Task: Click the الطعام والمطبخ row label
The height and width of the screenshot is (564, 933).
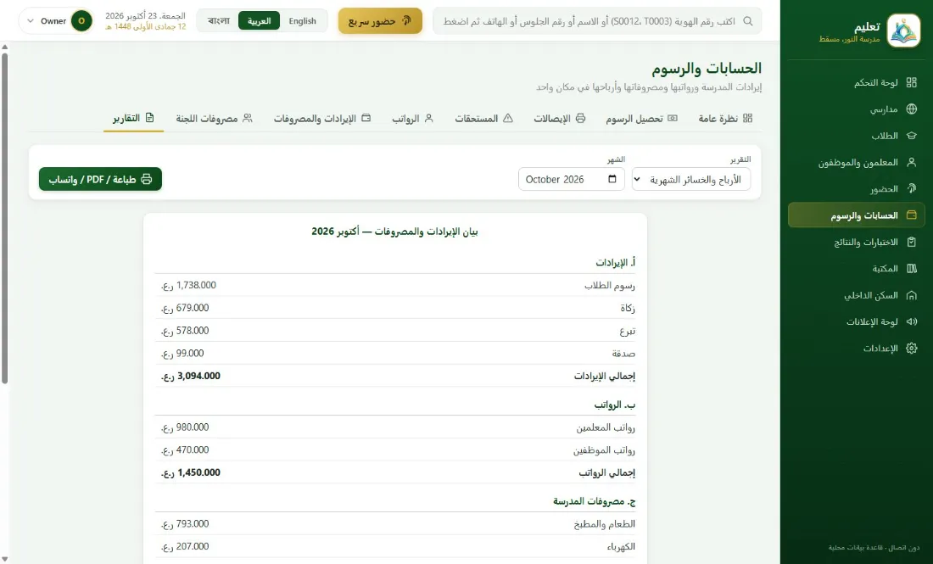Action: pyautogui.click(x=604, y=524)
